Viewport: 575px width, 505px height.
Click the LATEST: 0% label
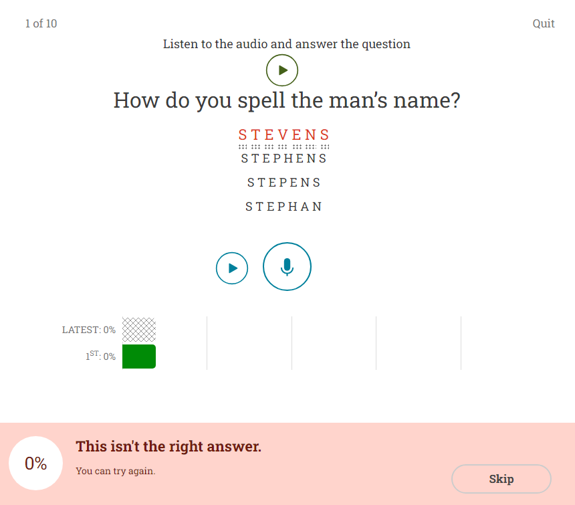tap(89, 330)
